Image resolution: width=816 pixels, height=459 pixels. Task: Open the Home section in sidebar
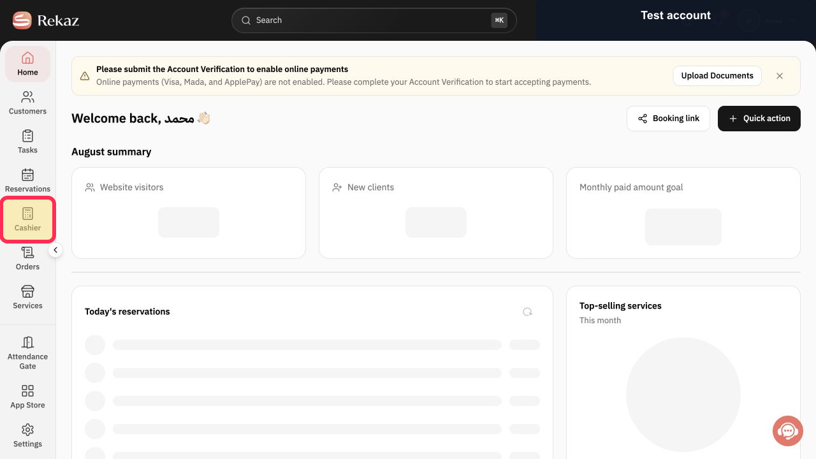click(27, 64)
